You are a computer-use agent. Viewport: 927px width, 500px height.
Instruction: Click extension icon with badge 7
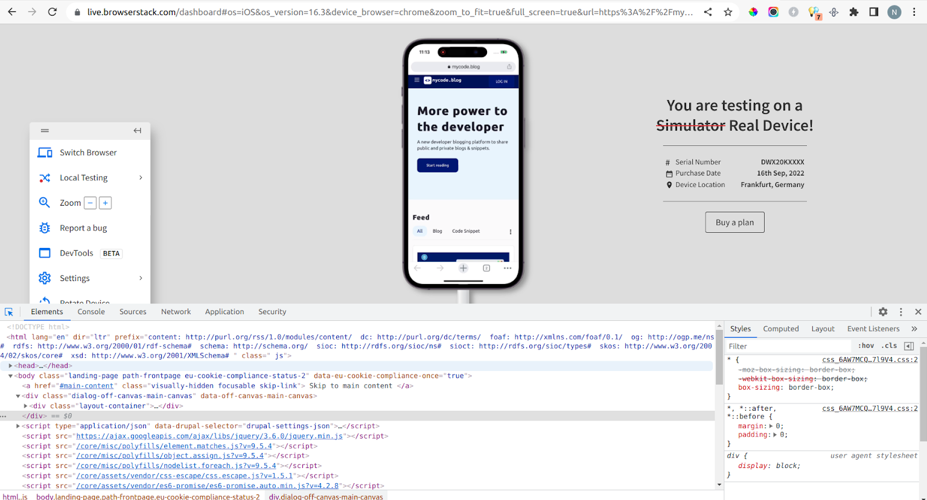(x=814, y=13)
